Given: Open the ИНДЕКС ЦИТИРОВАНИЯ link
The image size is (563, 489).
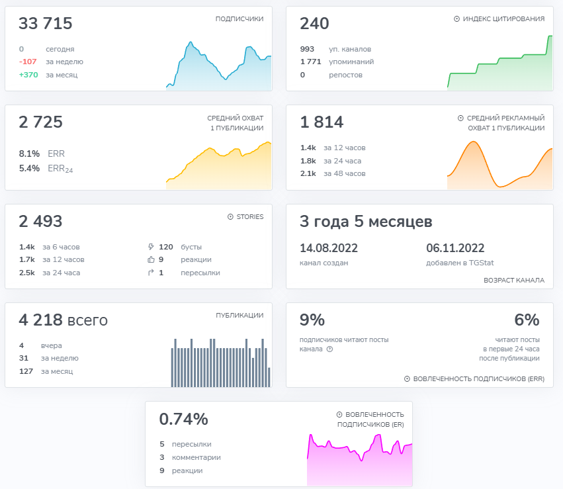Looking at the screenshot, I should point(503,19).
